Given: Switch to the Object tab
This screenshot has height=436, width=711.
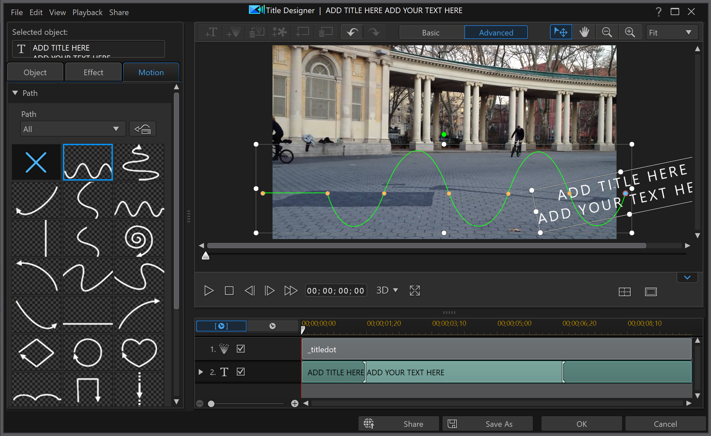Looking at the screenshot, I should click(35, 72).
